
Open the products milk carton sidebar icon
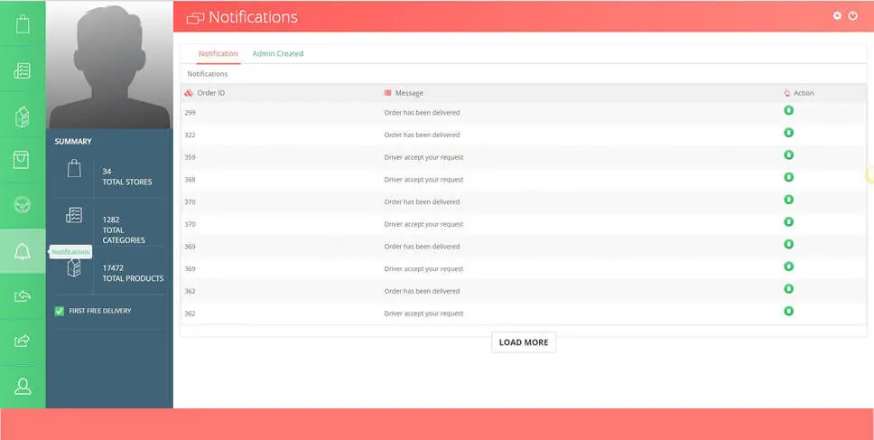click(23, 117)
